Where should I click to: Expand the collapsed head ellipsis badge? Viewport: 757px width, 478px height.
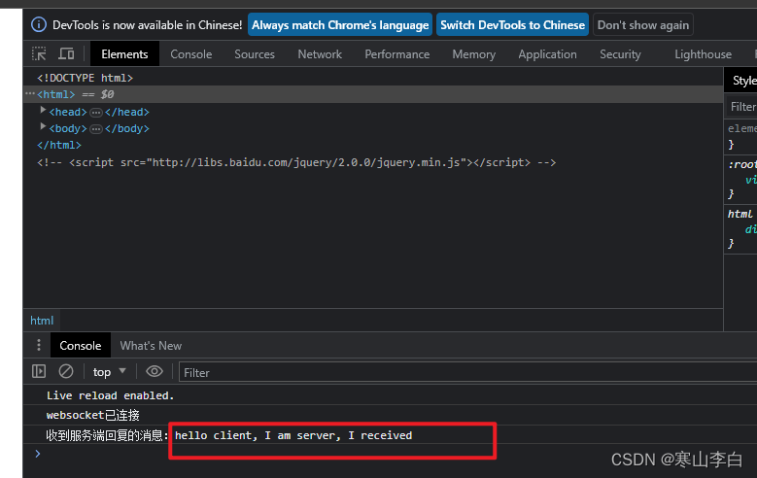pos(96,113)
